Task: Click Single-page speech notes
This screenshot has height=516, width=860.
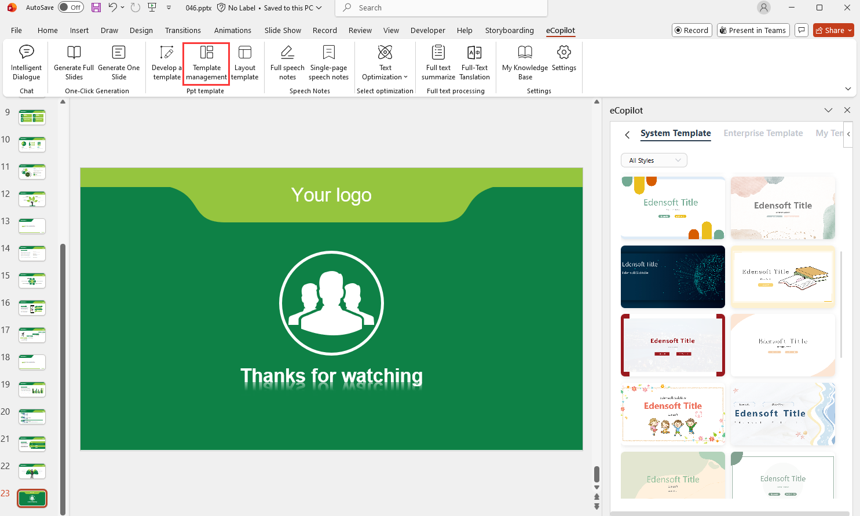Action: [328, 64]
